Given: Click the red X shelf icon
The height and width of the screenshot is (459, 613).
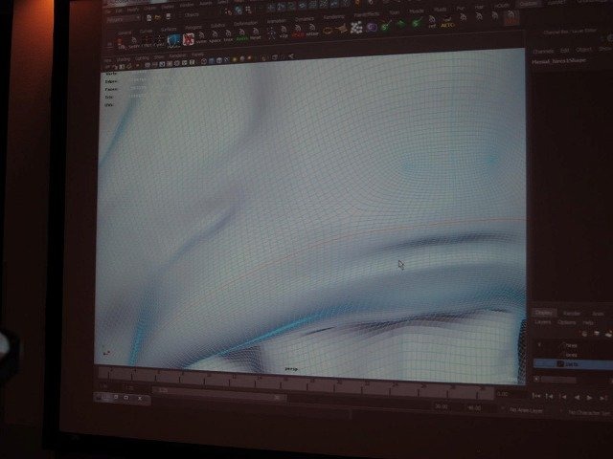Looking at the screenshot, I should [x=189, y=39].
